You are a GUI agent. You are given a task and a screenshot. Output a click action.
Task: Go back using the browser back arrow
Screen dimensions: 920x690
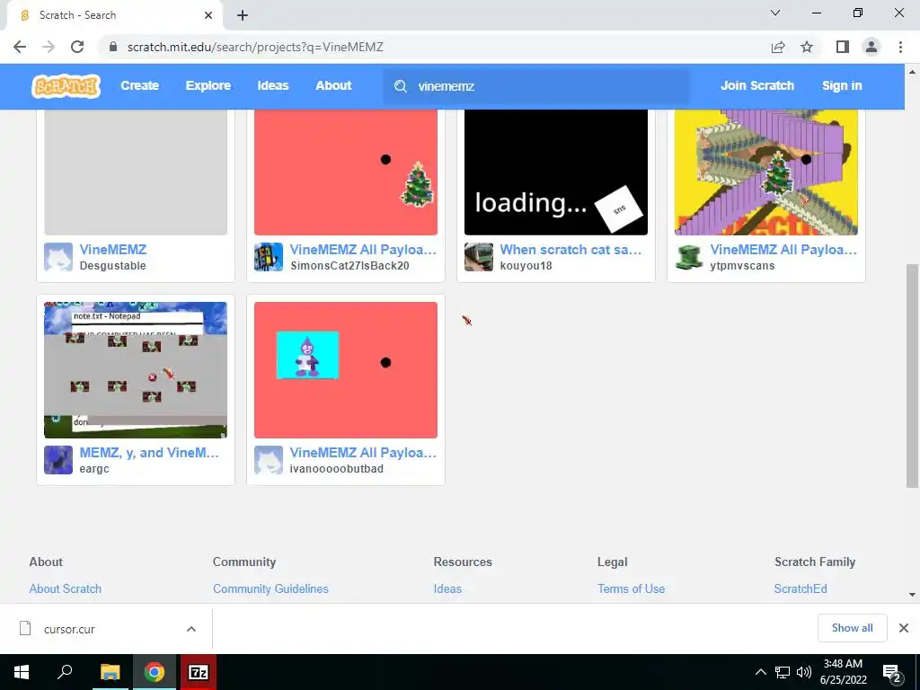[x=20, y=47]
